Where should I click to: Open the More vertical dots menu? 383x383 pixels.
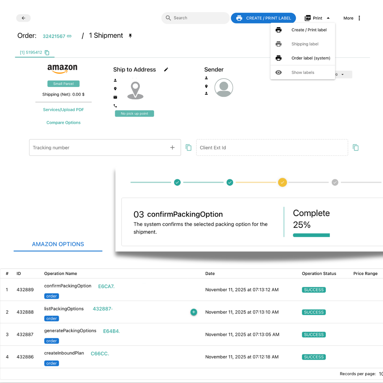click(x=359, y=18)
